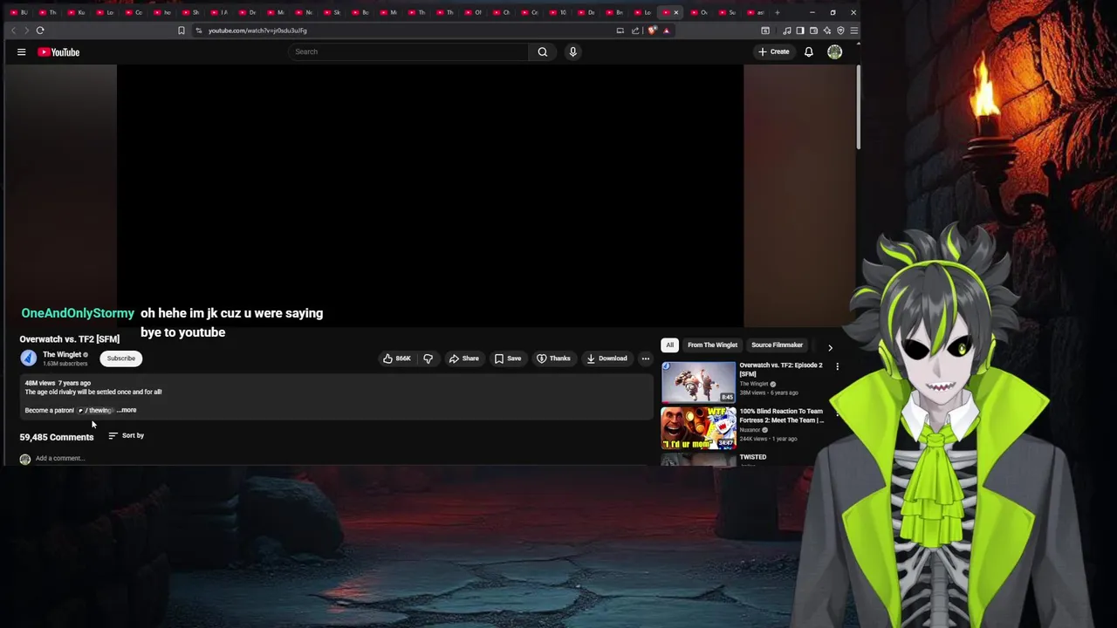Click the cast/screen icon in address bar

click(x=620, y=31)
